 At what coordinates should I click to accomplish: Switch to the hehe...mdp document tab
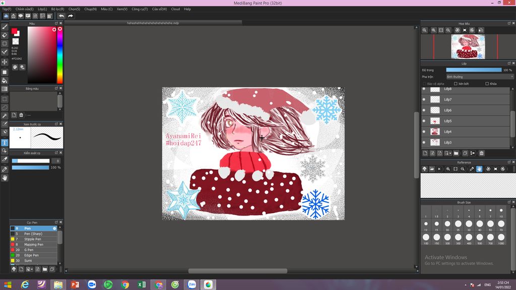(x=153, y=23)
